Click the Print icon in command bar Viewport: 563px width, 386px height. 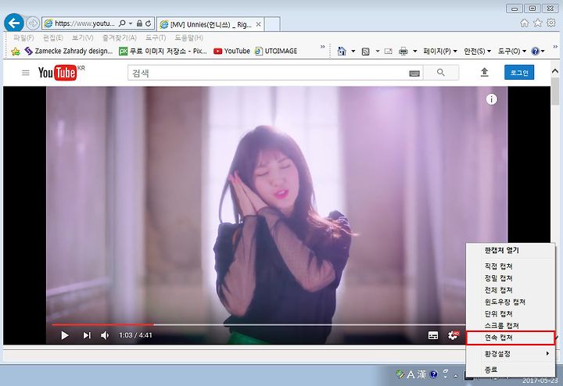(403, 52)
